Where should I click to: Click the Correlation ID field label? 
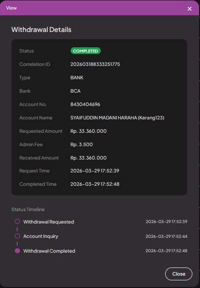click(x=35, y=64)
